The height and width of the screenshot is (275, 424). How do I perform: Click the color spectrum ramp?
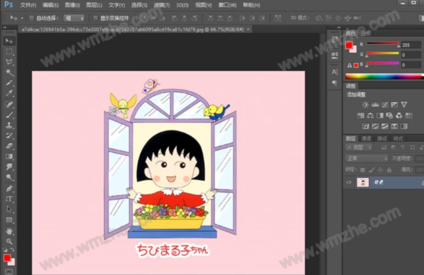pyautogui.click(x=385, y=76)
